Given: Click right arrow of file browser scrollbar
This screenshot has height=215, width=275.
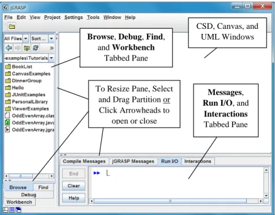Looking at the screenshot, I should pos(51,176).
